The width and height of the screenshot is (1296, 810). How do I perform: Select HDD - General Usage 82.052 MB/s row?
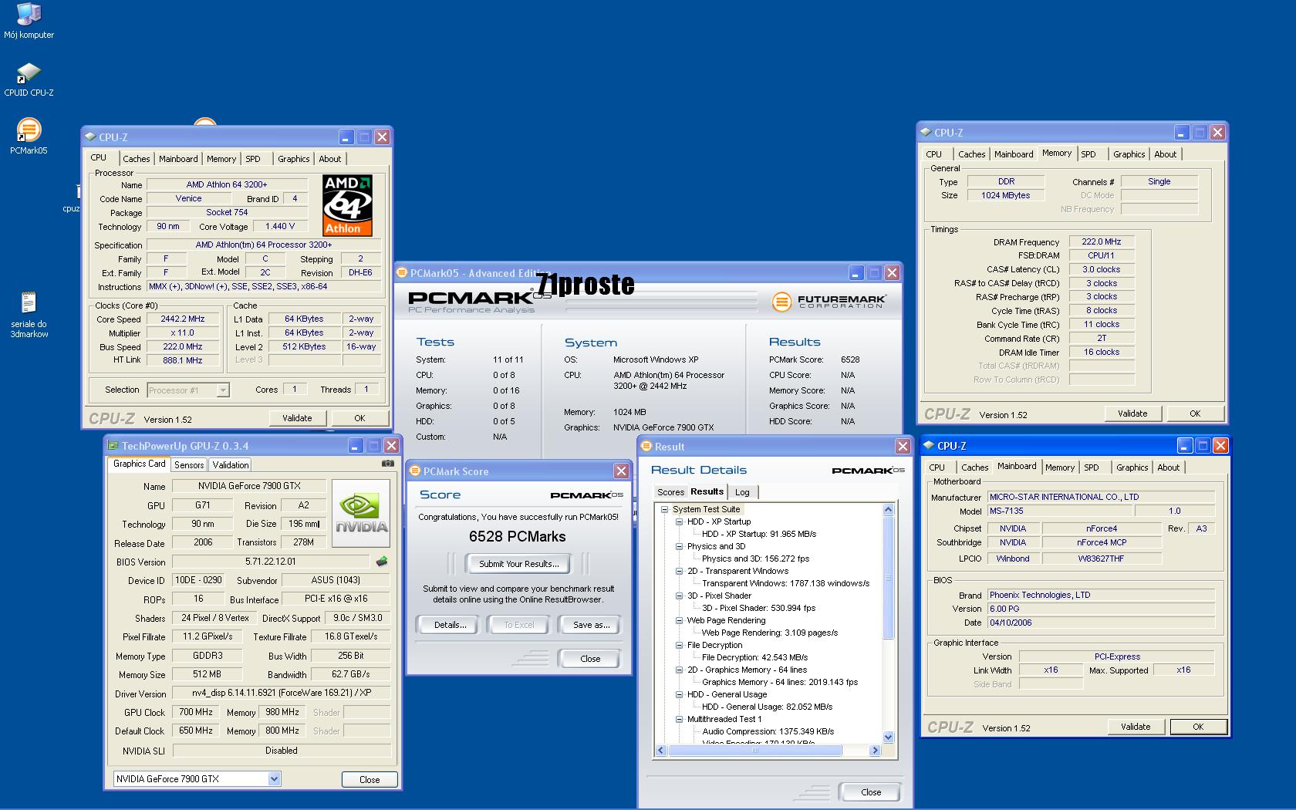pos(767,707)
